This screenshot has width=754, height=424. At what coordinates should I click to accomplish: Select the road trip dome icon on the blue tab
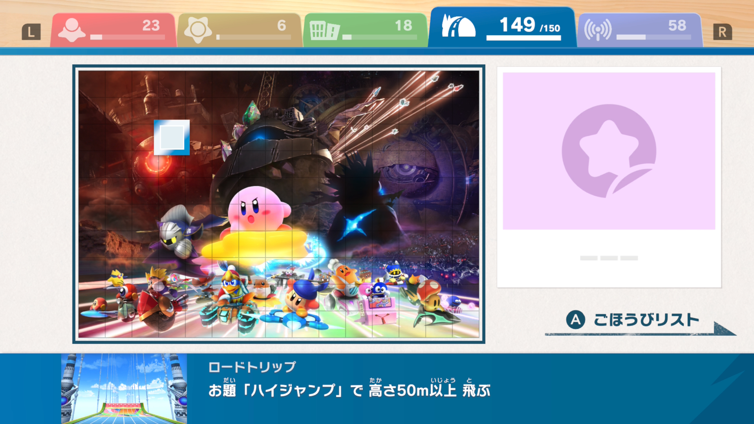tap(458, 26)
